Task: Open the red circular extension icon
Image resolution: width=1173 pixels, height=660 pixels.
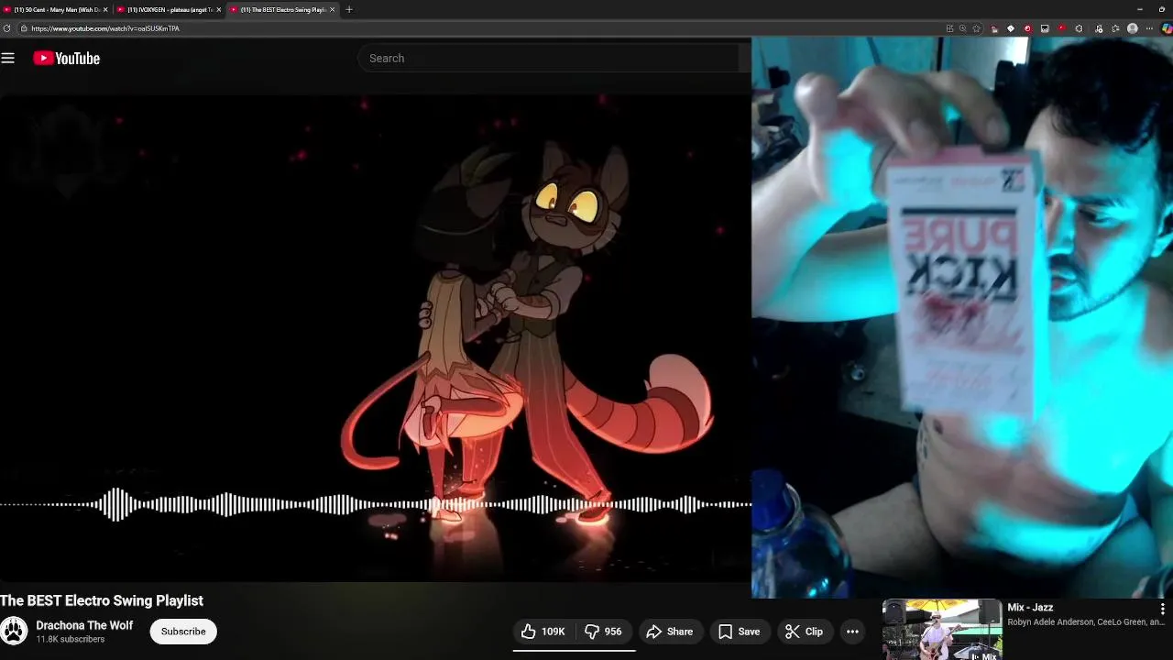Action: click(1027, 28)
